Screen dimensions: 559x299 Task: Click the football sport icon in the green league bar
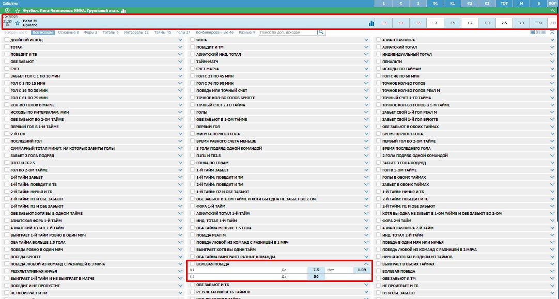pos(7,11)
